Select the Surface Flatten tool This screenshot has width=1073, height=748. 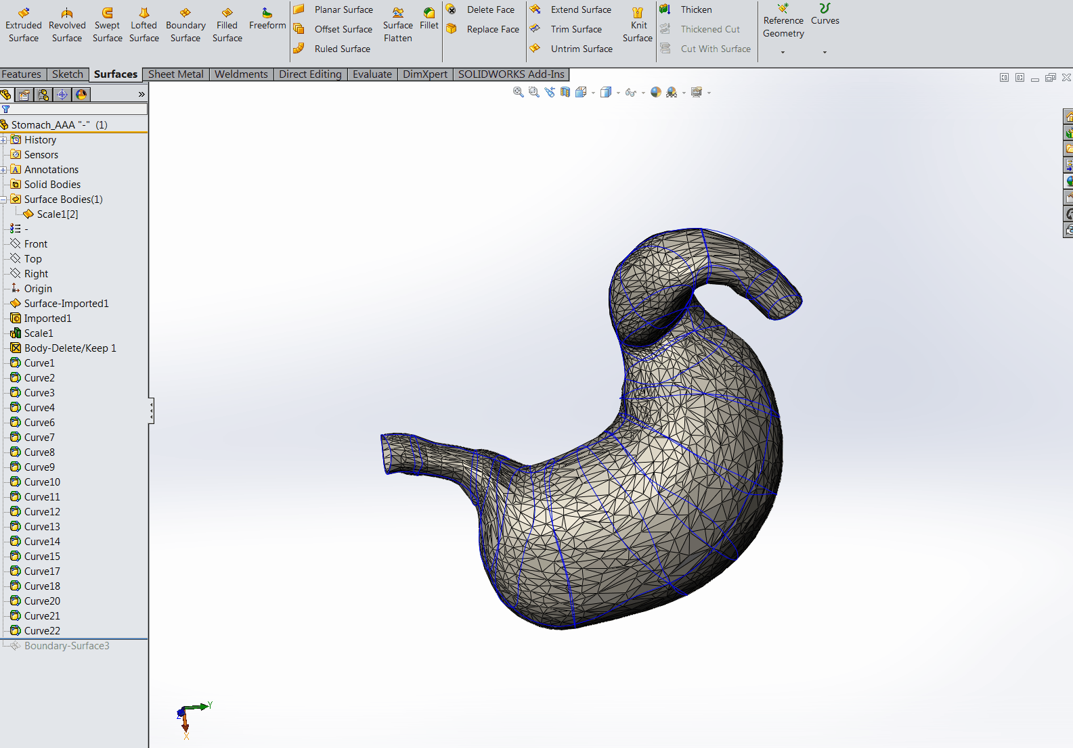pyautogui.click(x=398, y=25)
